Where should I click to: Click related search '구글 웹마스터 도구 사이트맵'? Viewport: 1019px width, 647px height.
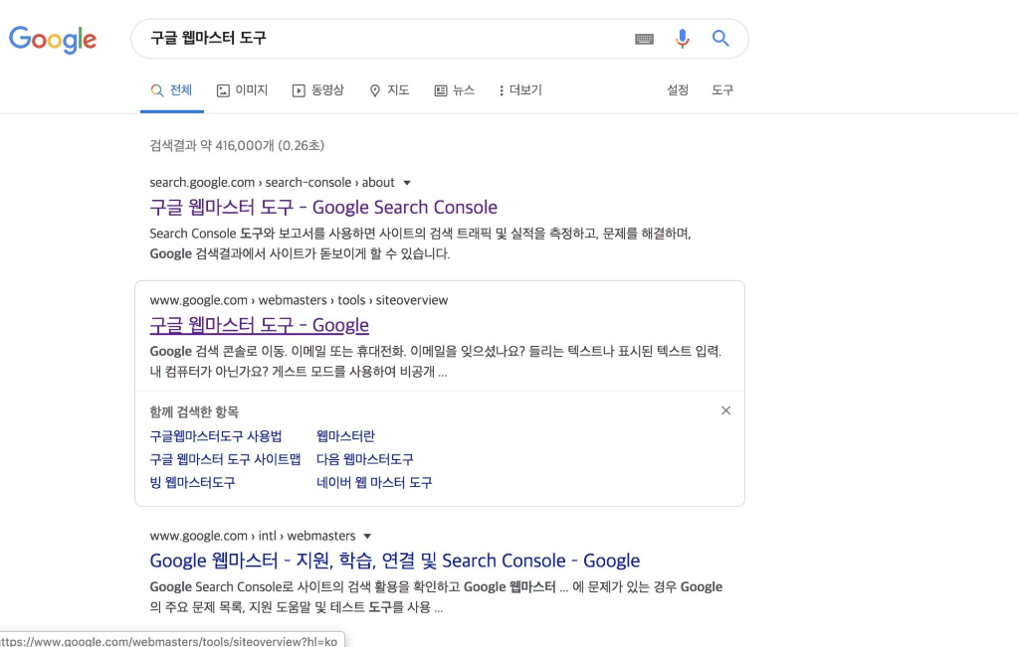click(x=225, y=459)
